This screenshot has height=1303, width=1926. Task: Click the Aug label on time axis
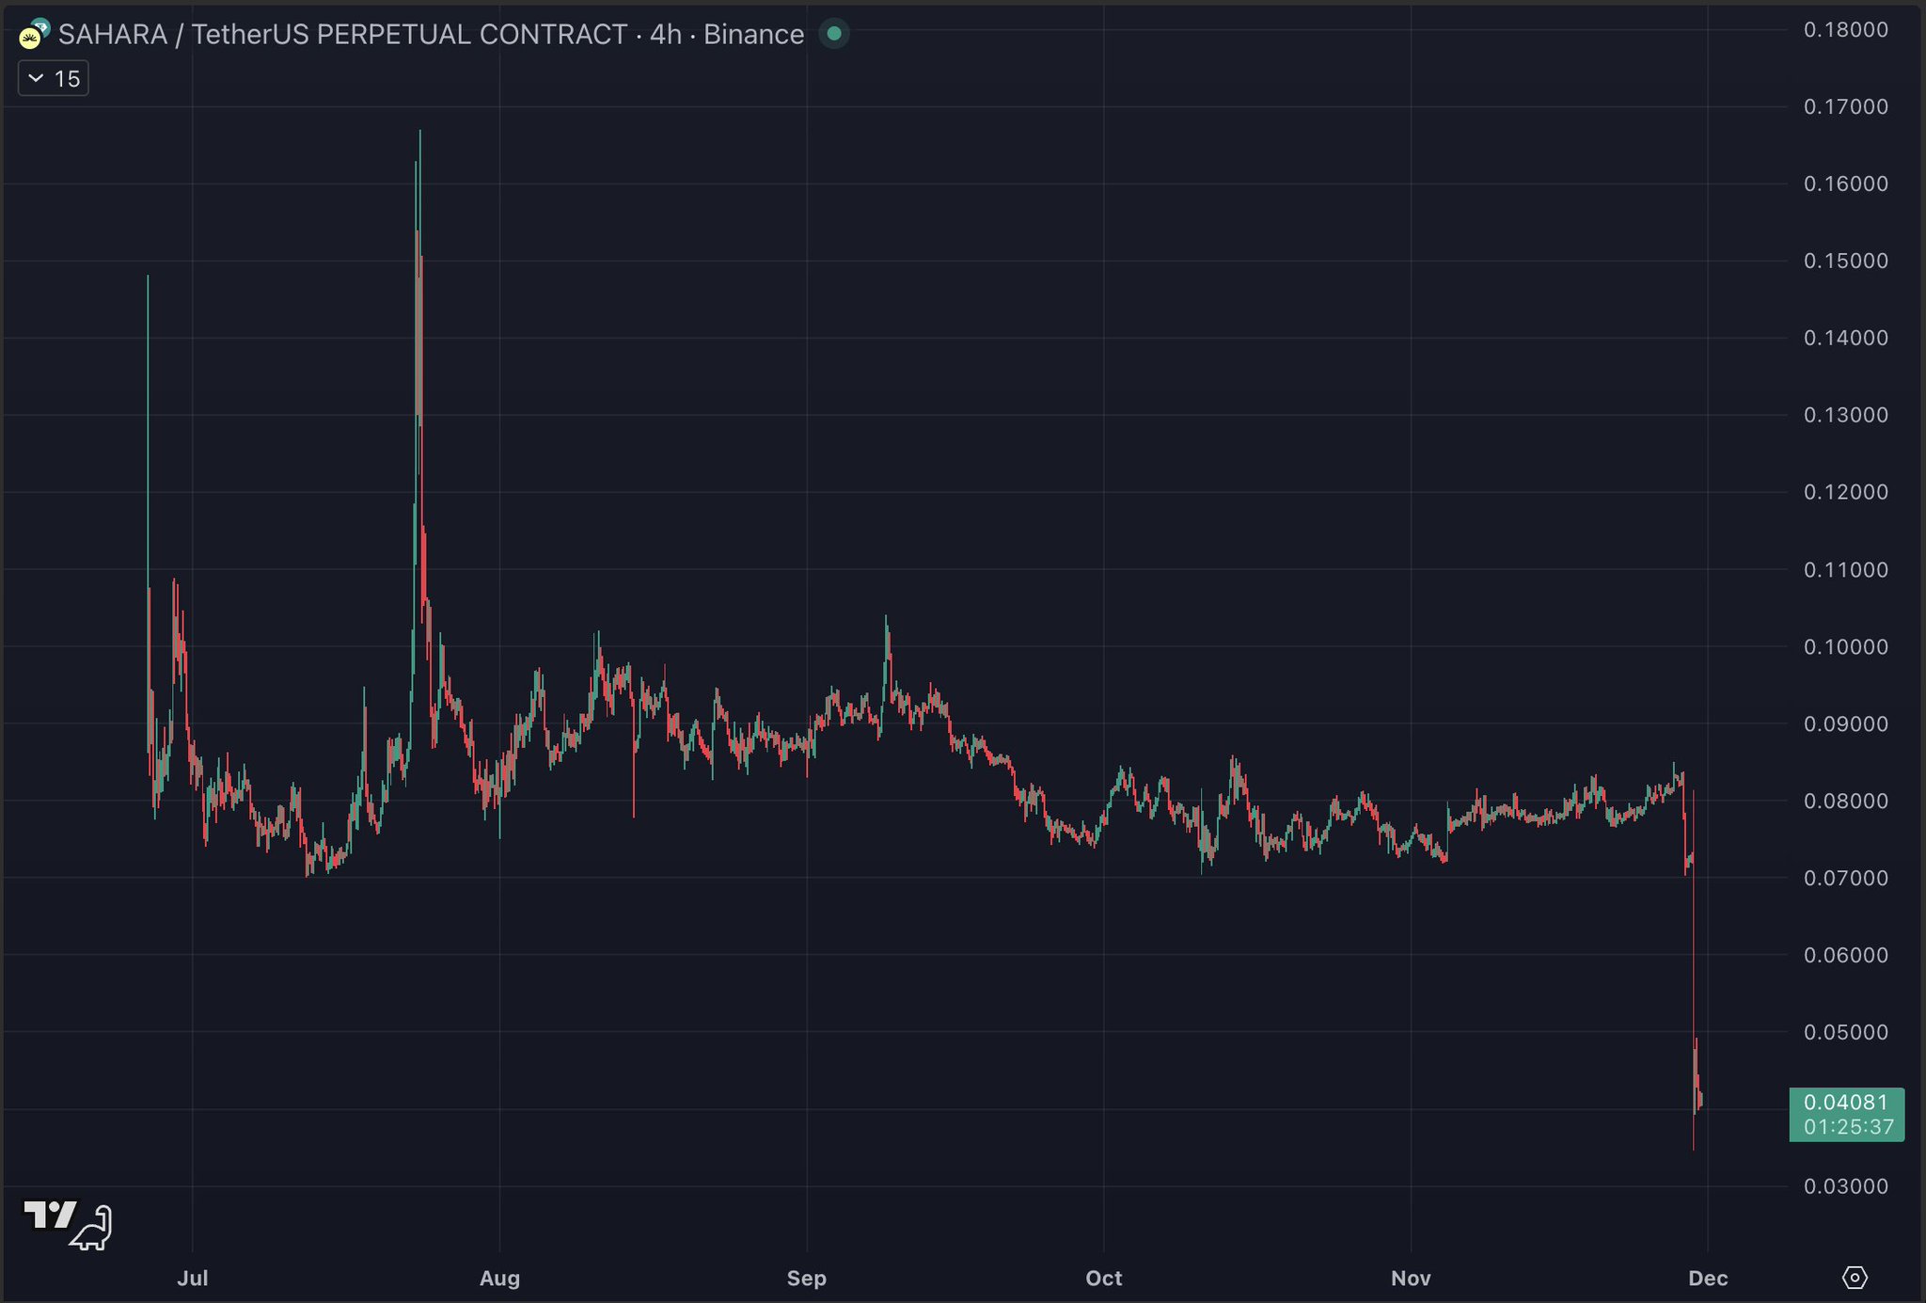click(x=499, y=1278)
